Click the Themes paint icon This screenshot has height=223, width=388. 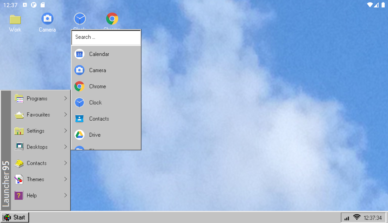point(19,179)
